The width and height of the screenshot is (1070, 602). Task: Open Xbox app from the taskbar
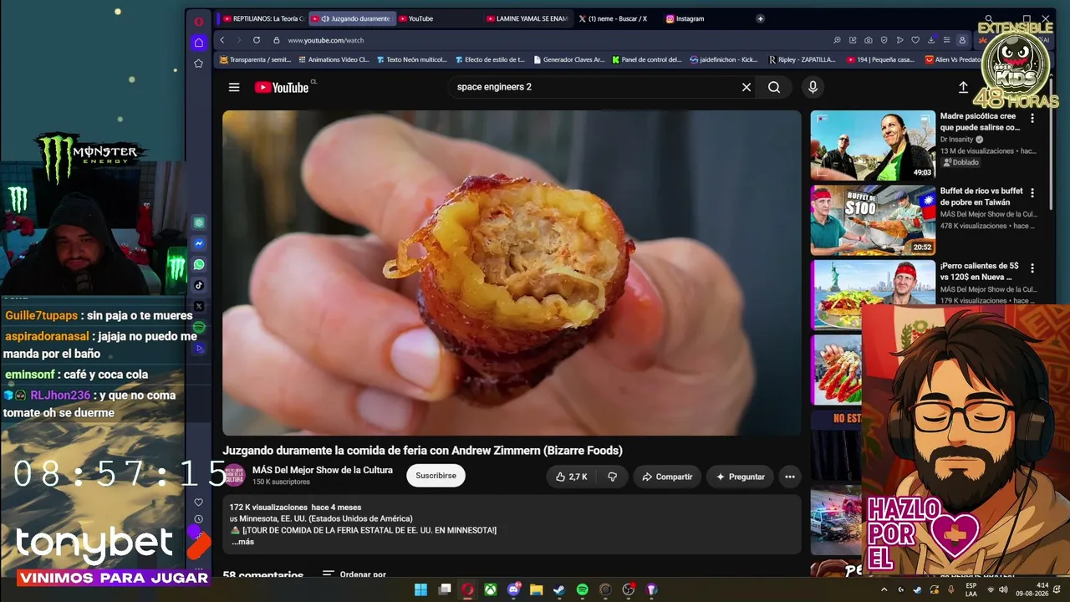[x=491, y=589]
